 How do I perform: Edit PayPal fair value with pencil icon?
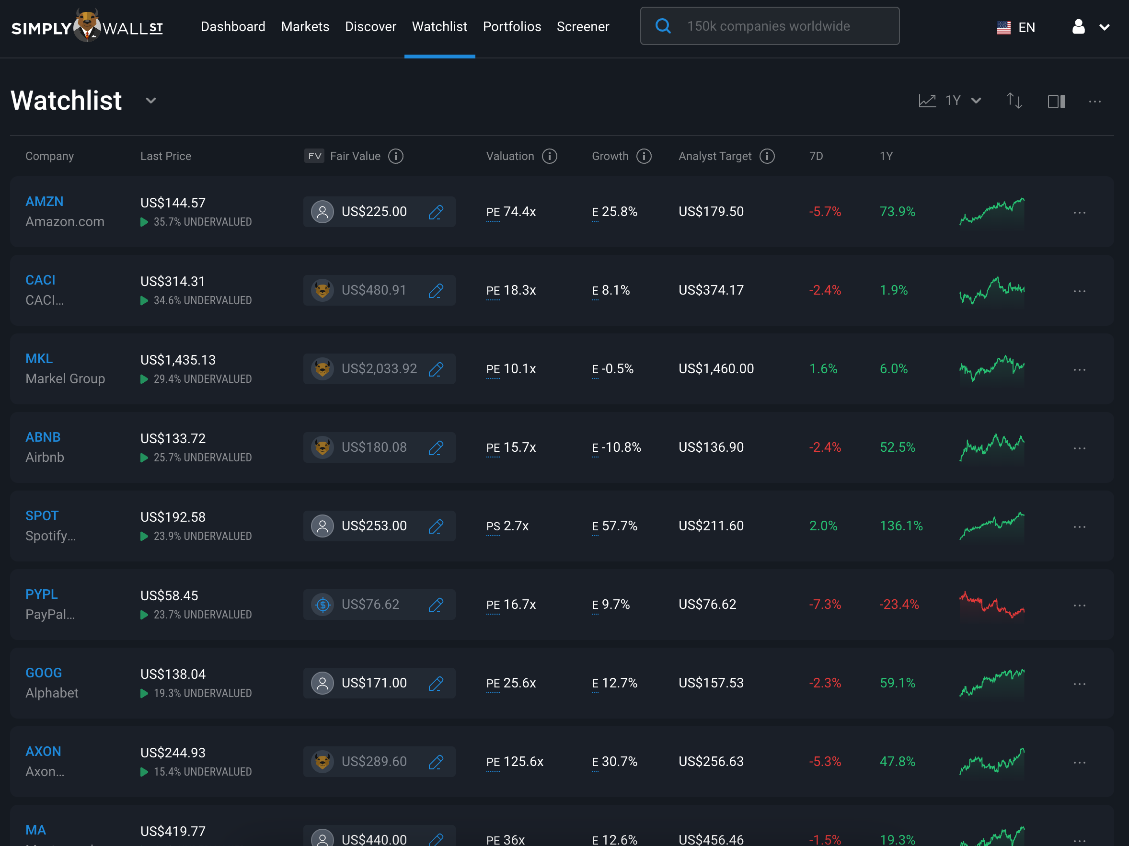tap(436, 605)
